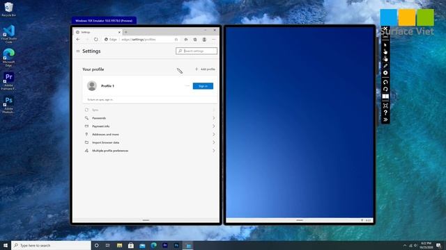
Task: Go back in the Edge browser
Action: [78, 40]
